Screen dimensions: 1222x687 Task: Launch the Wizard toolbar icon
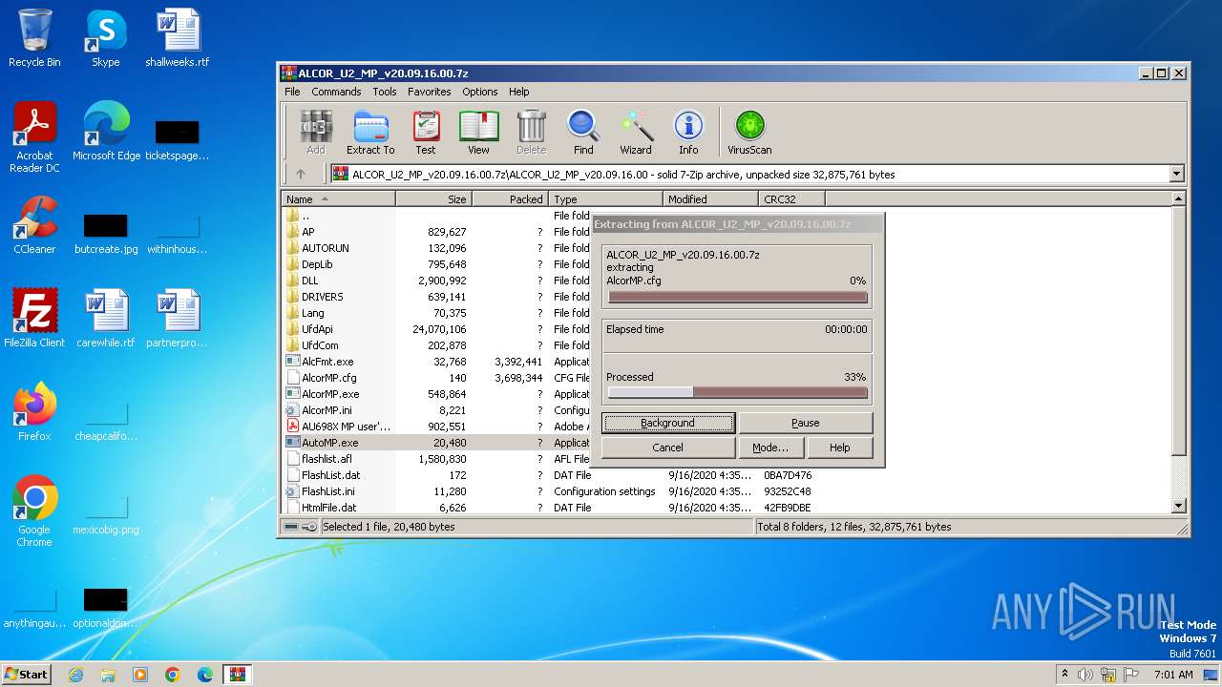click(x=635, y=133)
